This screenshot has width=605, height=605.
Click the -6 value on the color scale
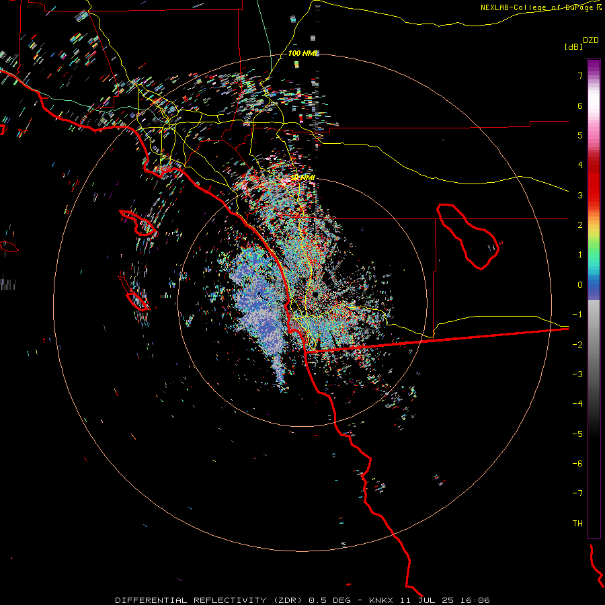coord(577,464)
